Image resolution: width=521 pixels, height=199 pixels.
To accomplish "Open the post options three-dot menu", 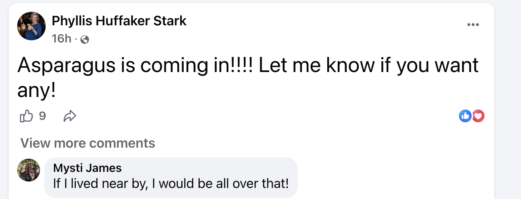I will (472, 25).
